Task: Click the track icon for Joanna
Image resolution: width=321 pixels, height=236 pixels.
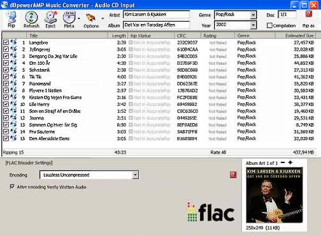Action: 13,117
